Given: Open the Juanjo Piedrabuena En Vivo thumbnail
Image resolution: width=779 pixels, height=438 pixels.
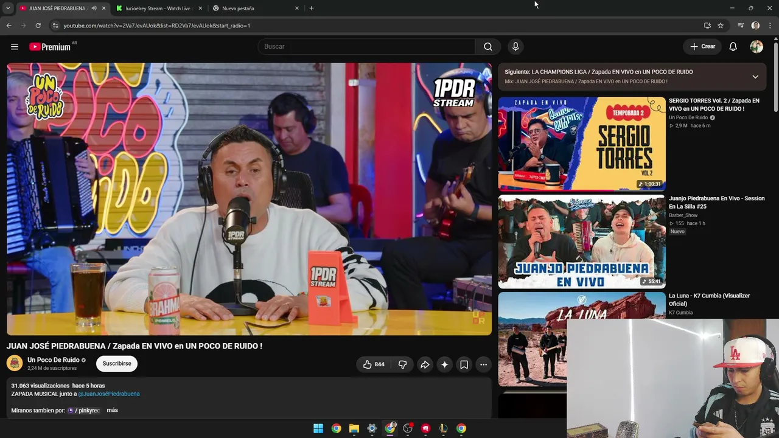Looking at the screenshot, I should tap(582, 242).
